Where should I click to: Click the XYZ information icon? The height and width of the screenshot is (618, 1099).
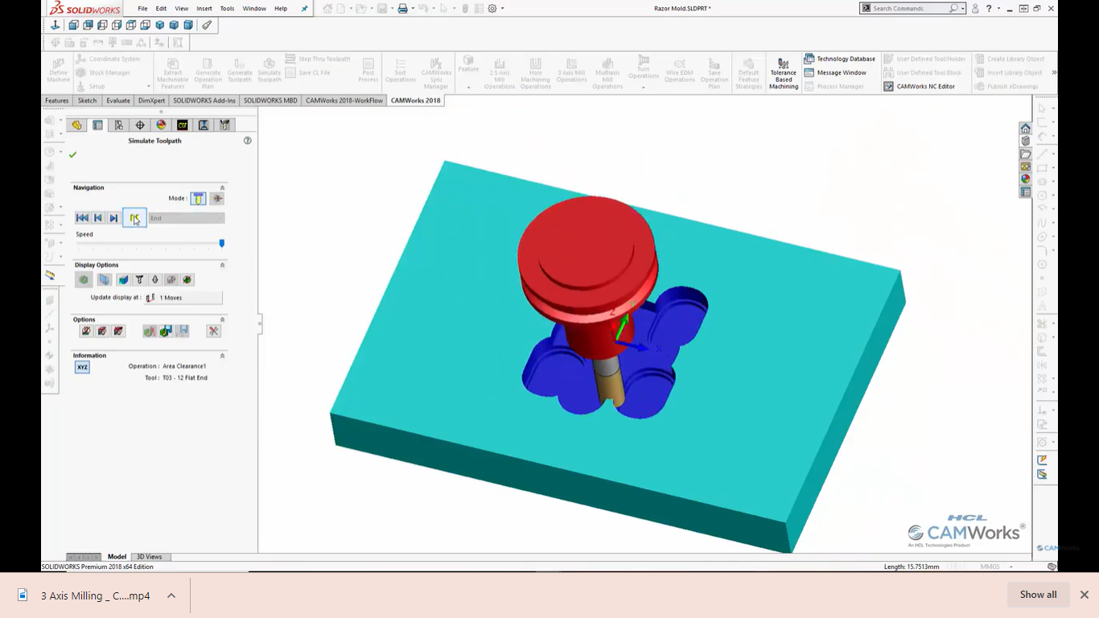pyautogui.click(x=82, y=367)
